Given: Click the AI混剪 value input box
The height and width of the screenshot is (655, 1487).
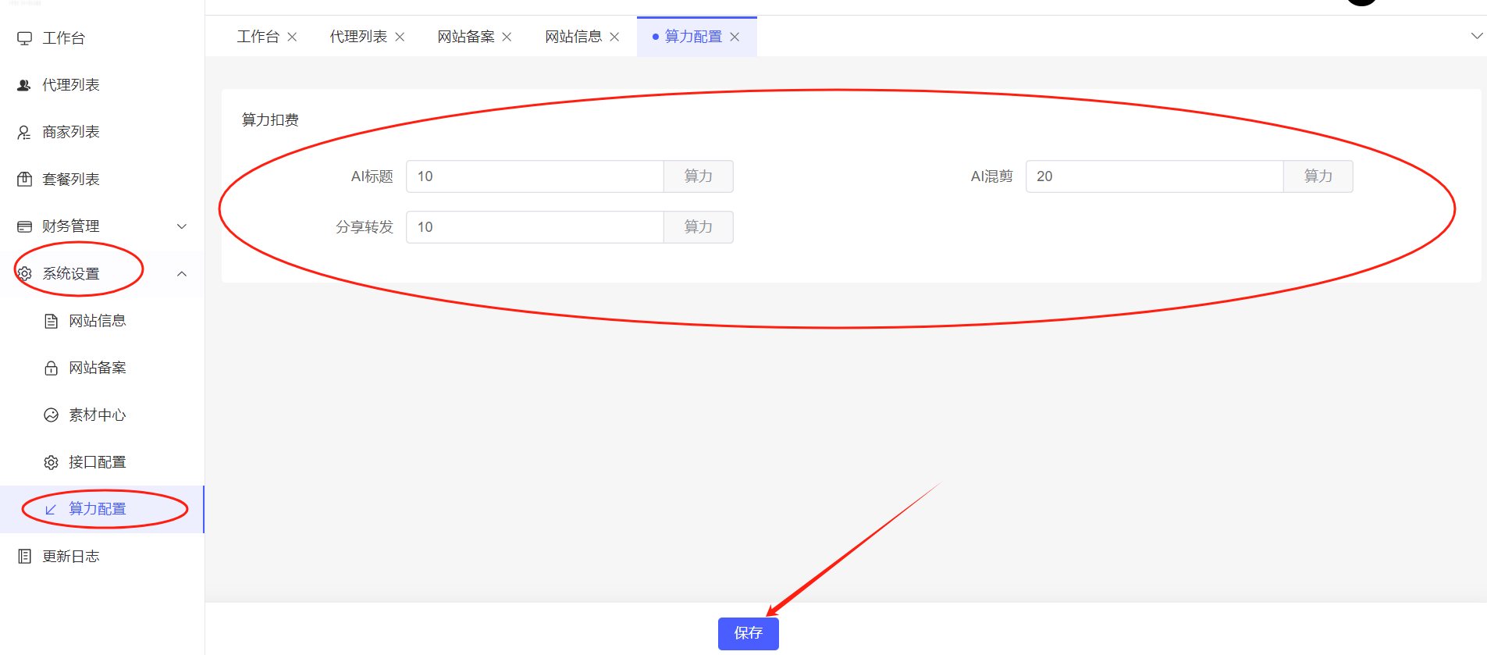Looking at the screenshot, I should (1154, 176).
